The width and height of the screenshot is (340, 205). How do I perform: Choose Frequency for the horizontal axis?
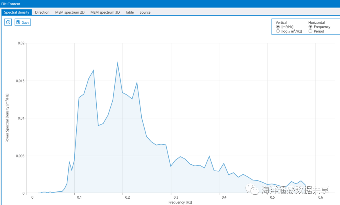[x=311, y=27]
